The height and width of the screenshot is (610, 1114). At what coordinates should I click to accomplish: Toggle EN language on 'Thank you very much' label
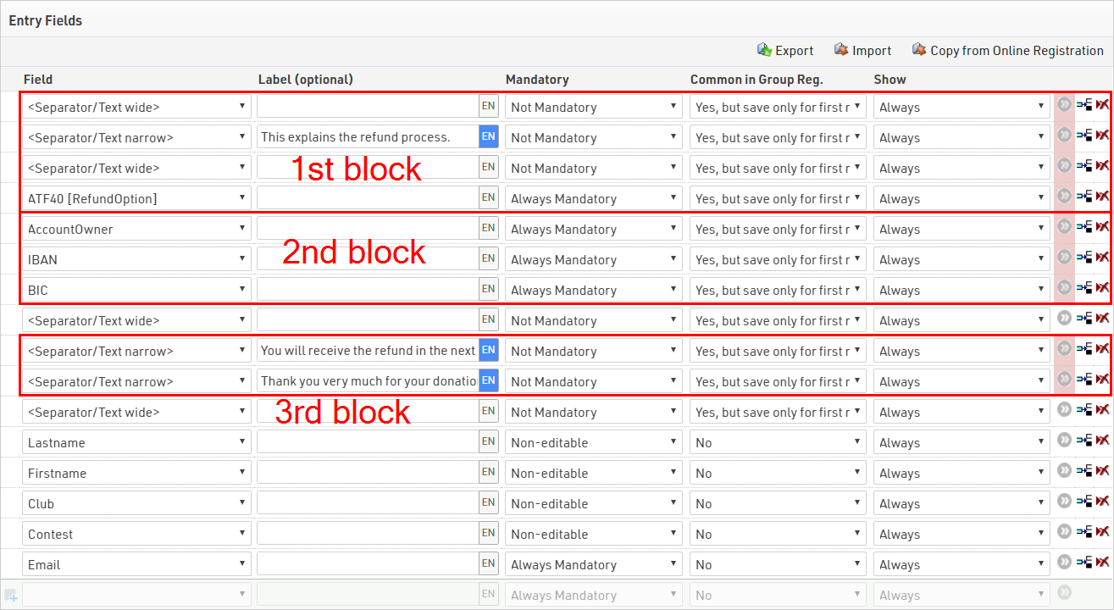pos(489,380)
